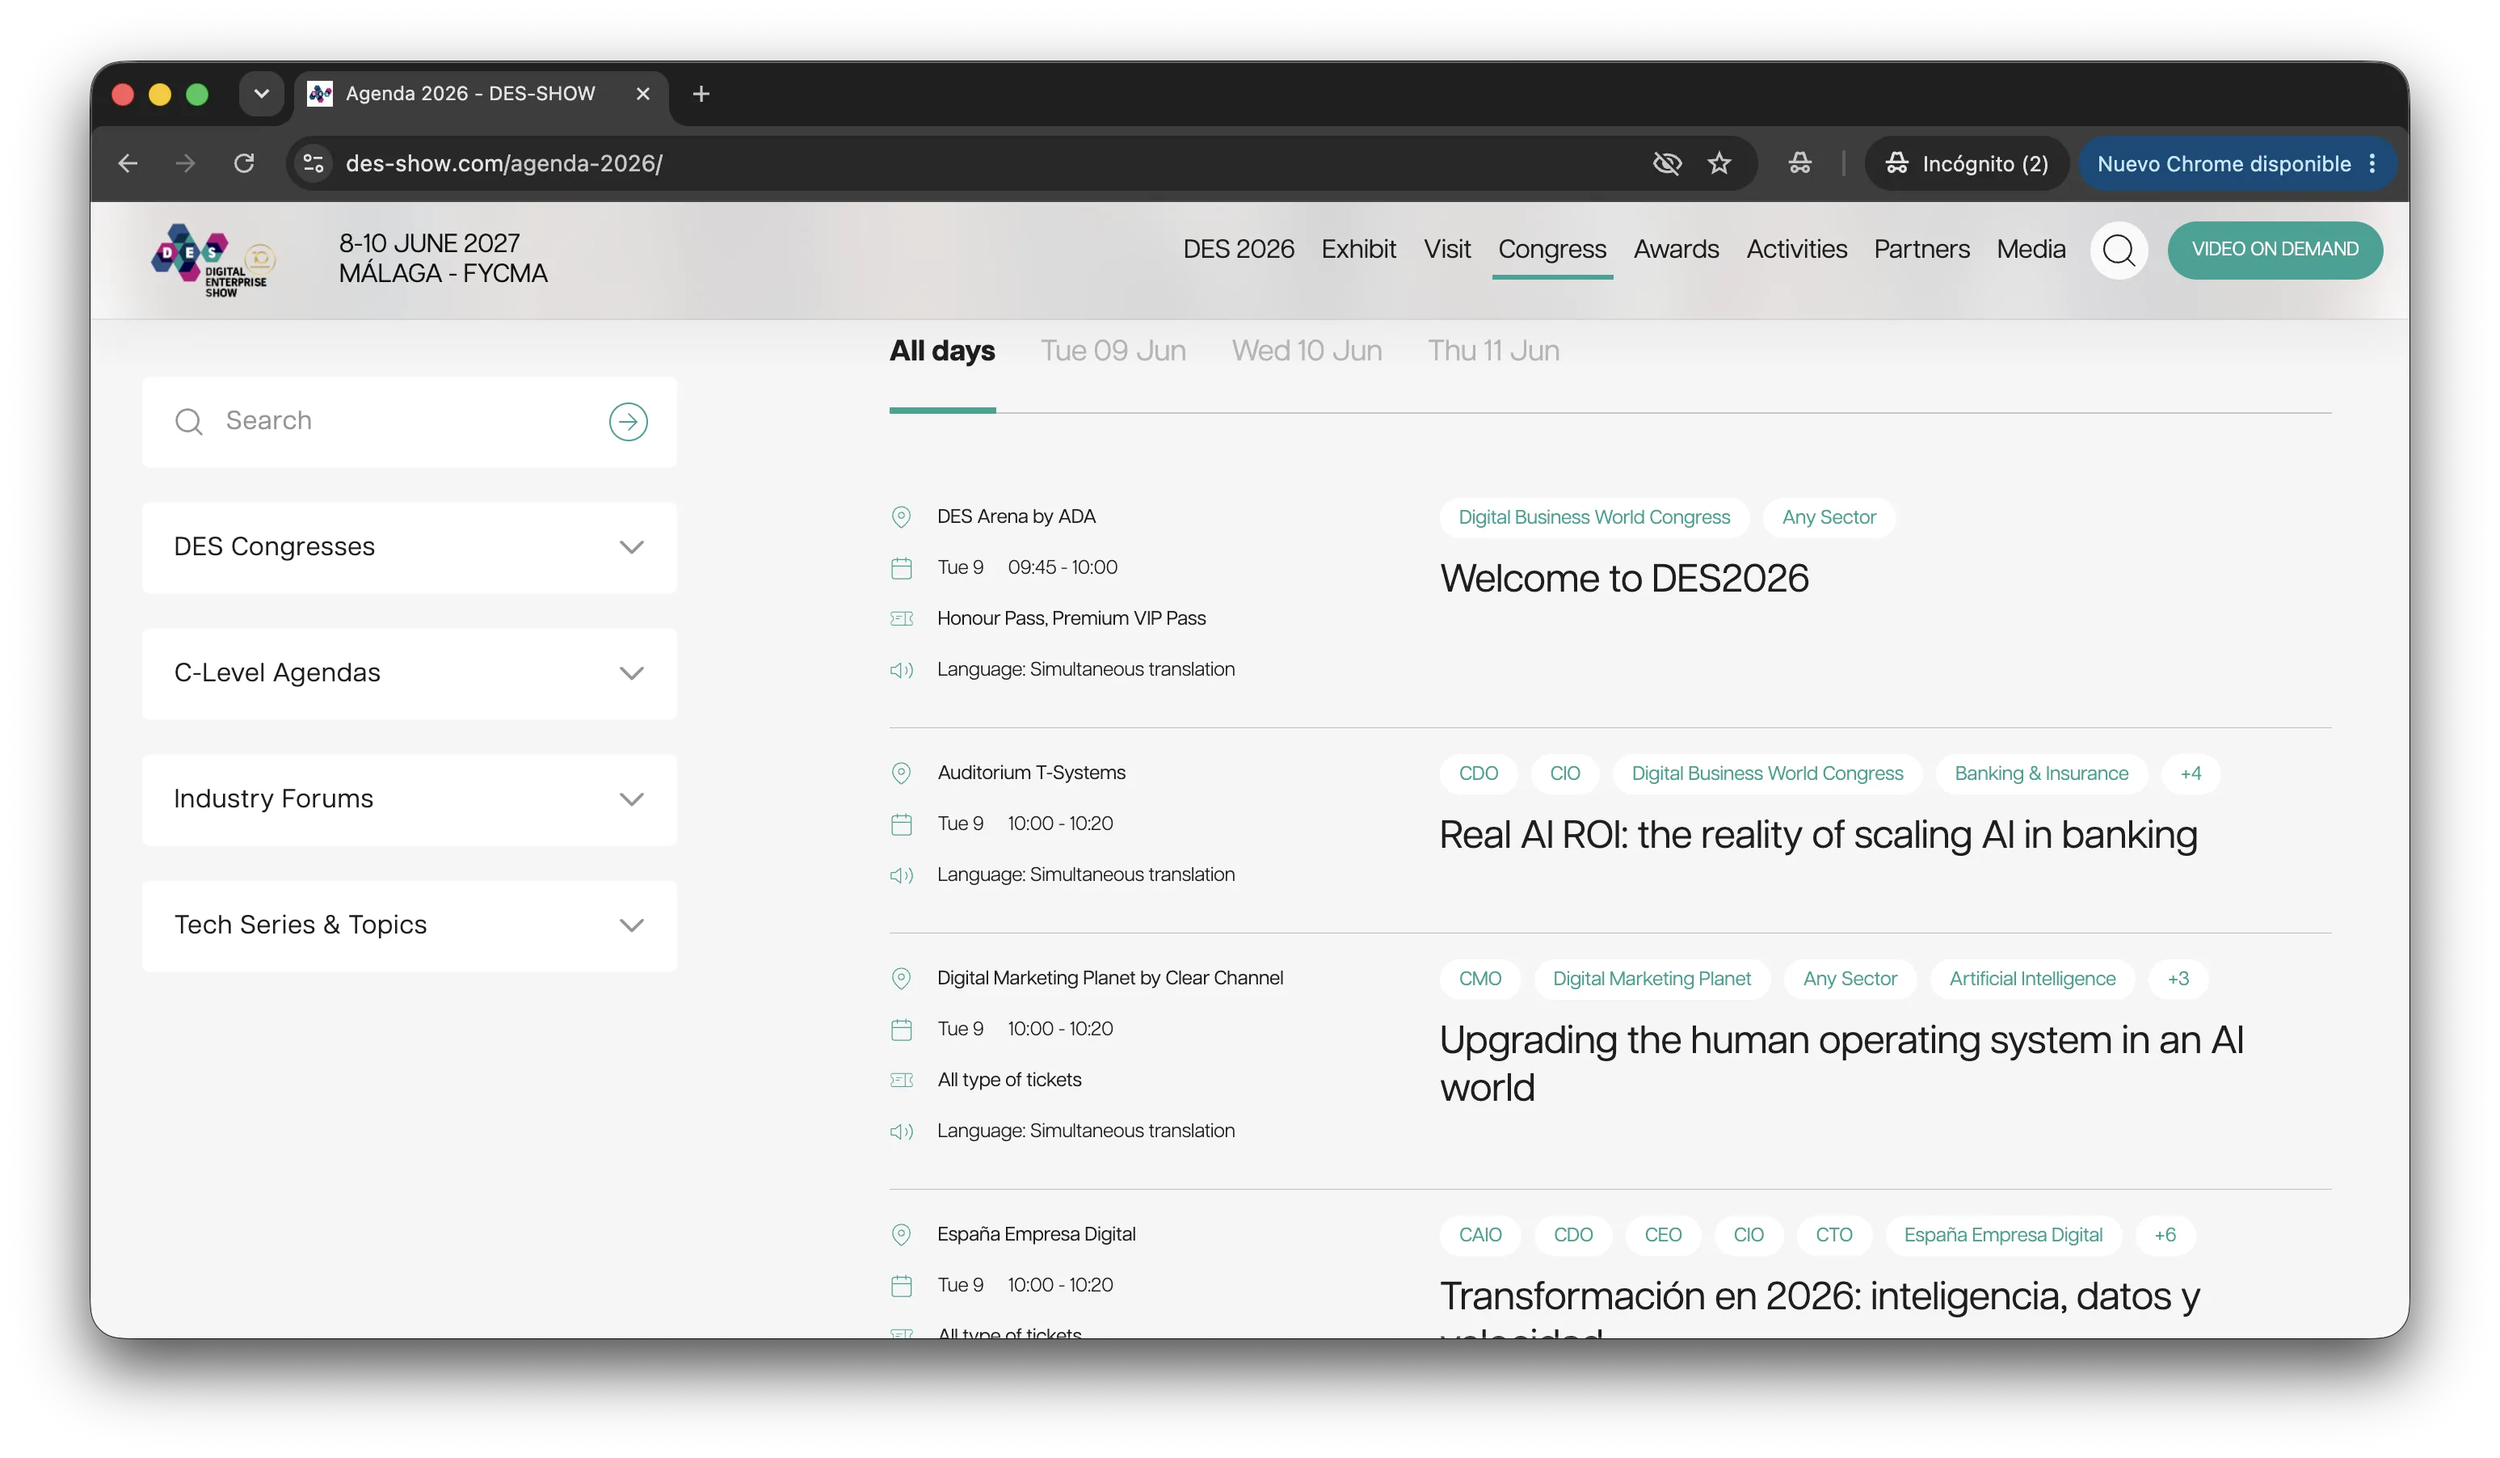2500x1458 pixels.
Task: Switch to Thu 11 Jun tab
Action: (1494, 352)
